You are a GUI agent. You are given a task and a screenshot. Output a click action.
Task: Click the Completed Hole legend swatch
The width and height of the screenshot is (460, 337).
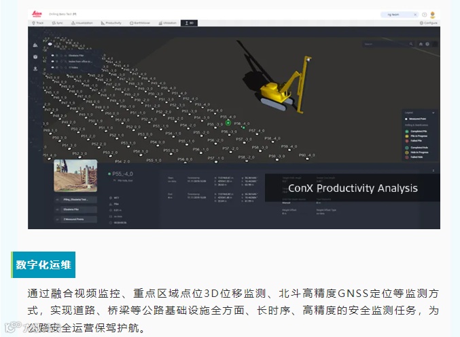(406, 148)
